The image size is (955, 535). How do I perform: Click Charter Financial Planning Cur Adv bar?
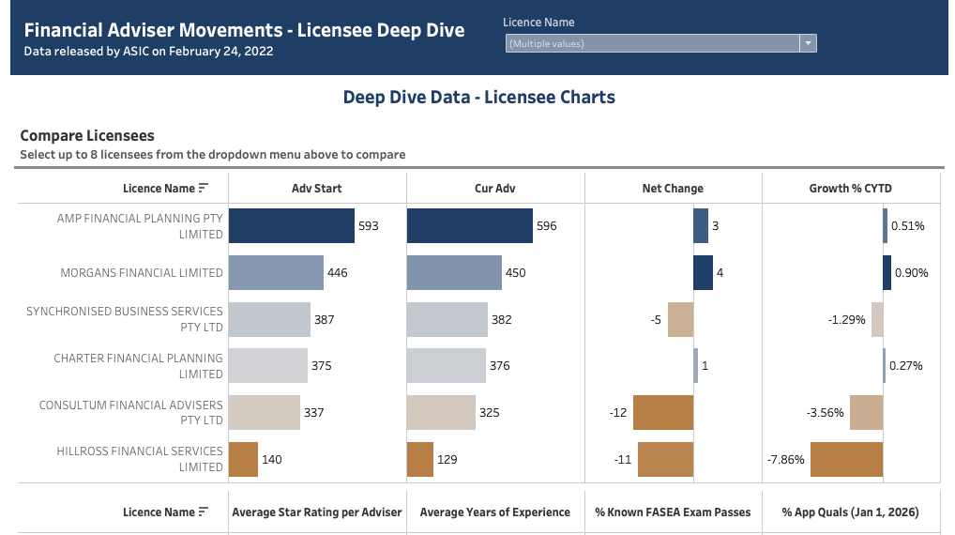(447, 366)
